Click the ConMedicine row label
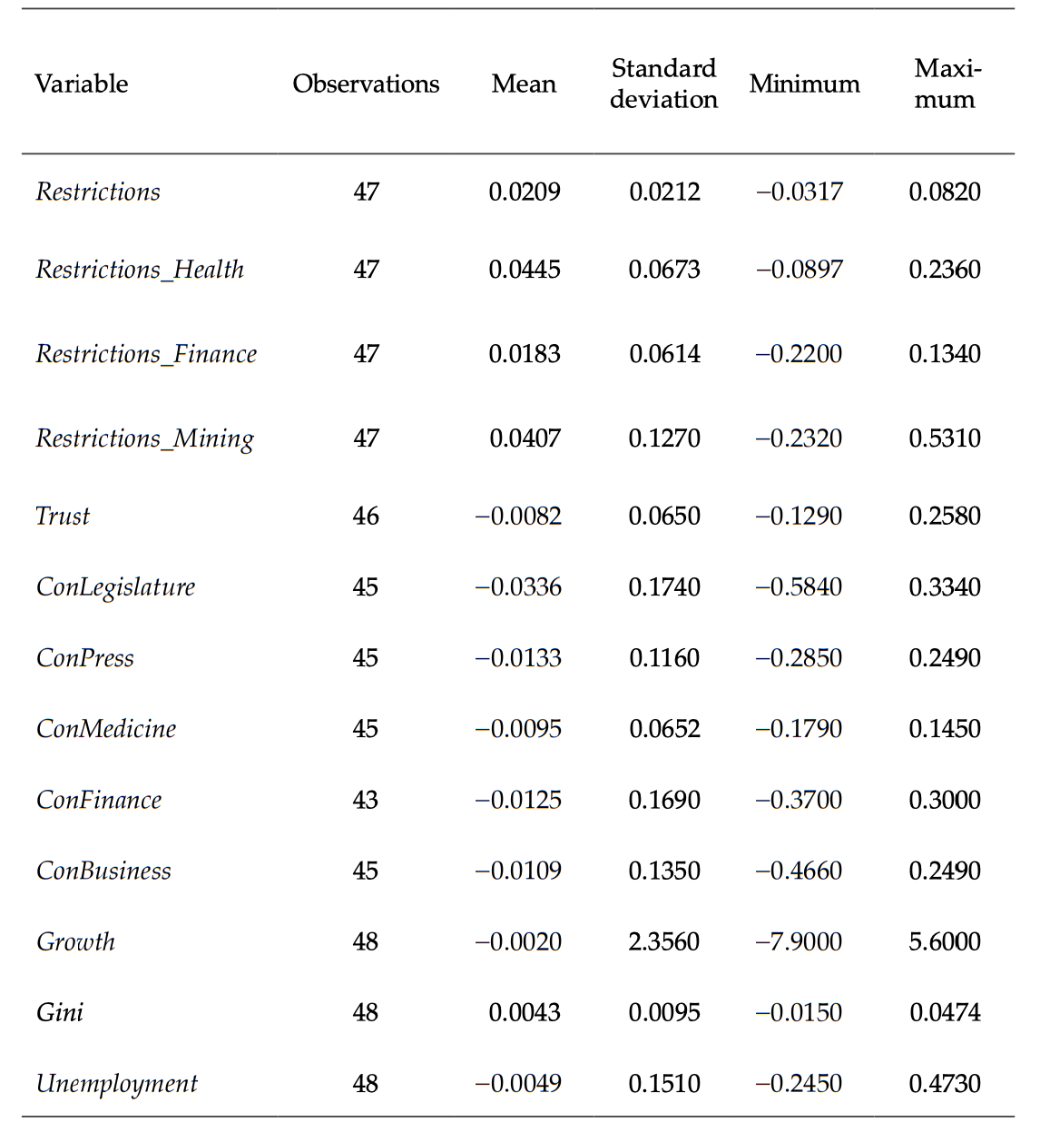The width and height of the screenshot is (1040, 1142). point(106,729)
